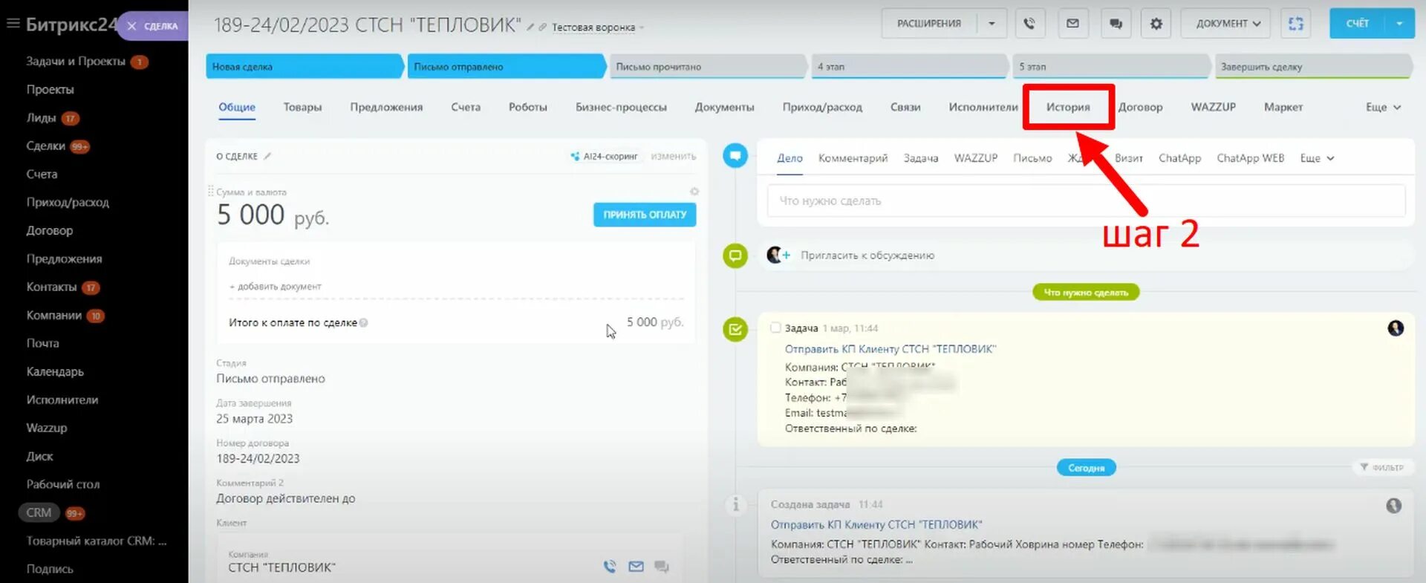
Task: Expand СЧЁТ button arrow
Action: tap(1399, 24)
